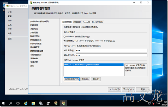Click 数据库引擎配置 step in wizard sidebar
Screen dimensions: 168x107
click(37, 51)
